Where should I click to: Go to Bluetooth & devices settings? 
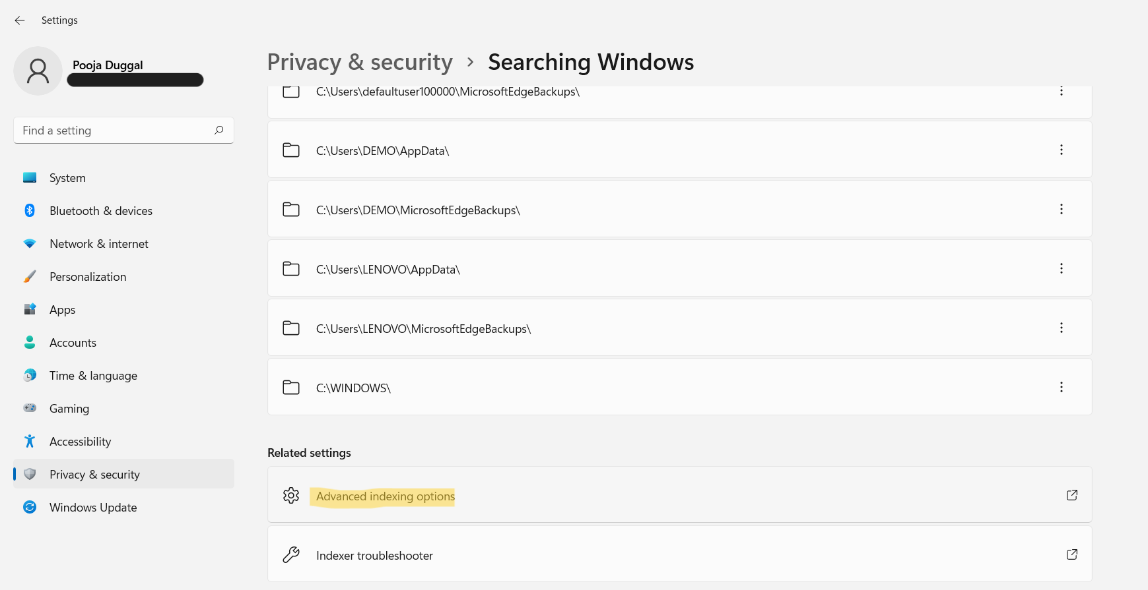101,211
